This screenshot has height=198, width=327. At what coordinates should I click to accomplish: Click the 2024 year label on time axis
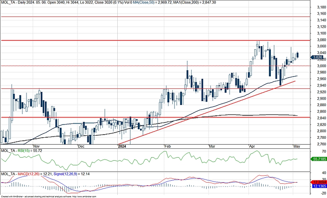click(122, 146)
